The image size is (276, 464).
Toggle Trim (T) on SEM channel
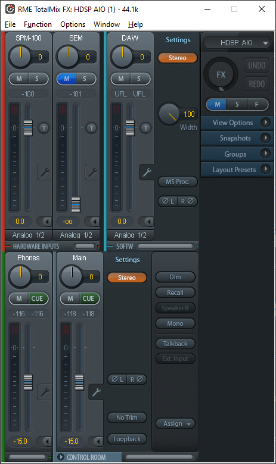point(91,128)
